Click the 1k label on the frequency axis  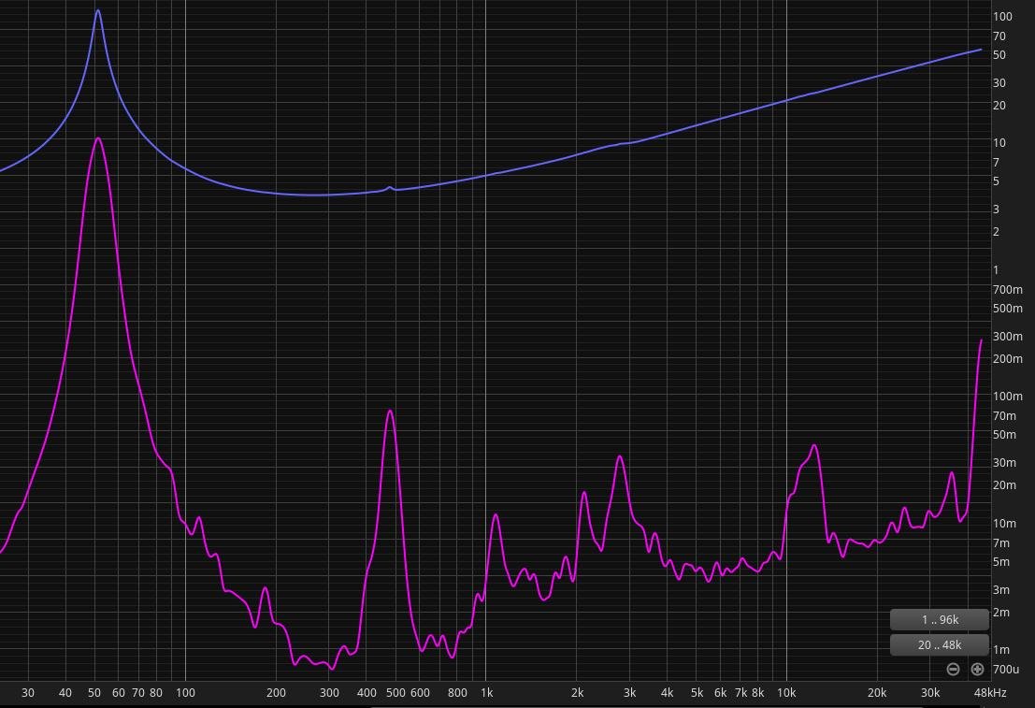486,692
